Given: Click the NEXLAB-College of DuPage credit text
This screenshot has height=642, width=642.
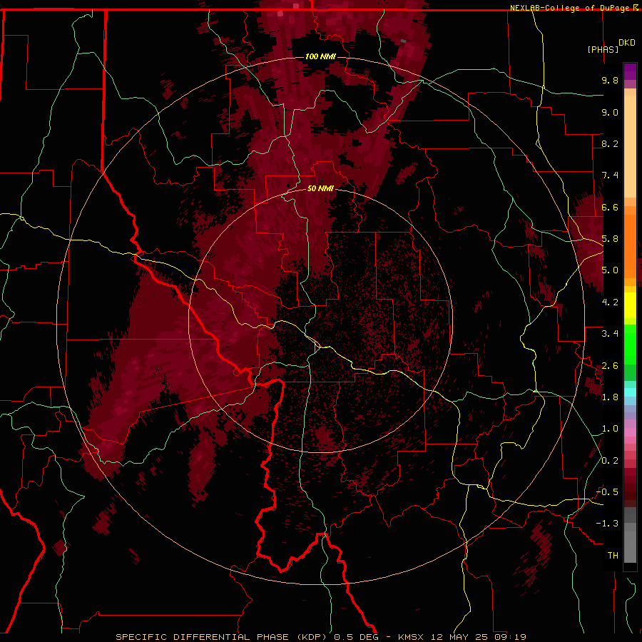Looking at the screenshot, I should point(569,8).
